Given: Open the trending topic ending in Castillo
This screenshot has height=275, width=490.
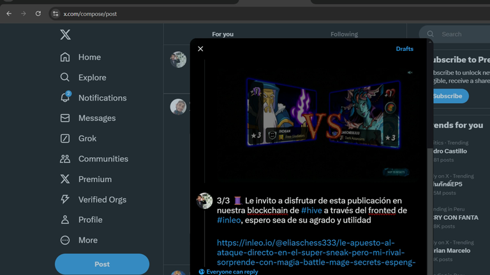Looking at the screenshot, I should 450,151.
